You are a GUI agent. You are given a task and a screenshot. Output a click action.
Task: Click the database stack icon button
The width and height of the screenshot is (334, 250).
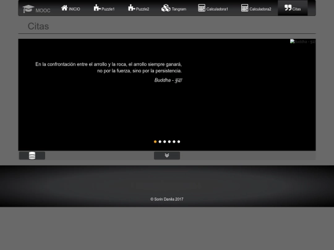32,156
